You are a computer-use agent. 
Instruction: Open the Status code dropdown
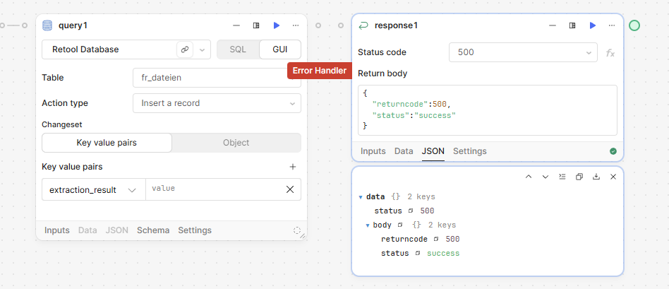pos(524,52)
